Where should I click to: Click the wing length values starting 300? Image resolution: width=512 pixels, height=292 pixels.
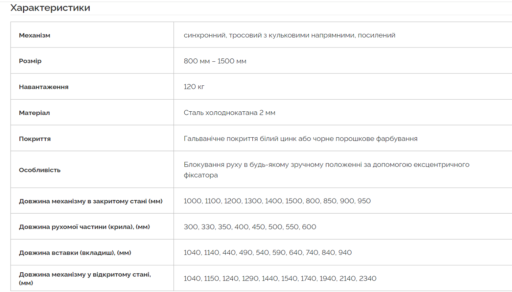tap(250, 227)
